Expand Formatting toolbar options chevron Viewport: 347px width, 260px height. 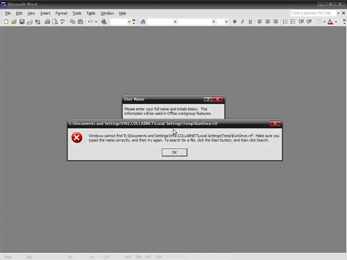tap(344, 22)
